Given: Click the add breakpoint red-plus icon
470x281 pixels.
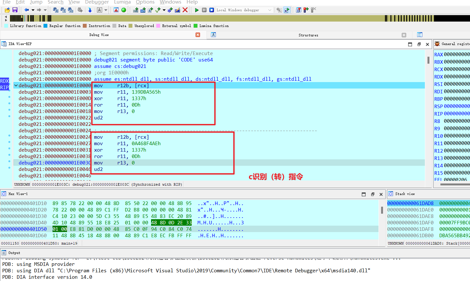Looking at the screenshot, I should (306, 10).
